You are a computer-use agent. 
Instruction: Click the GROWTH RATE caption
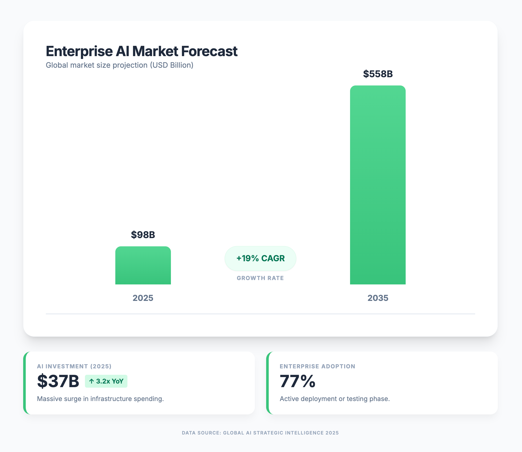(x=260, y=278)
